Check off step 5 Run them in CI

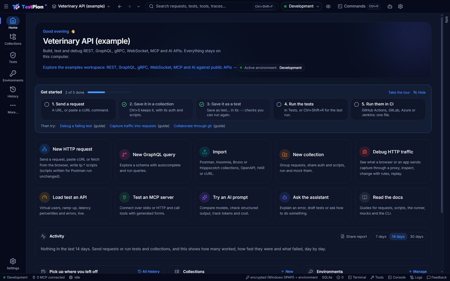pyautogui.click(x=357, y=104)
